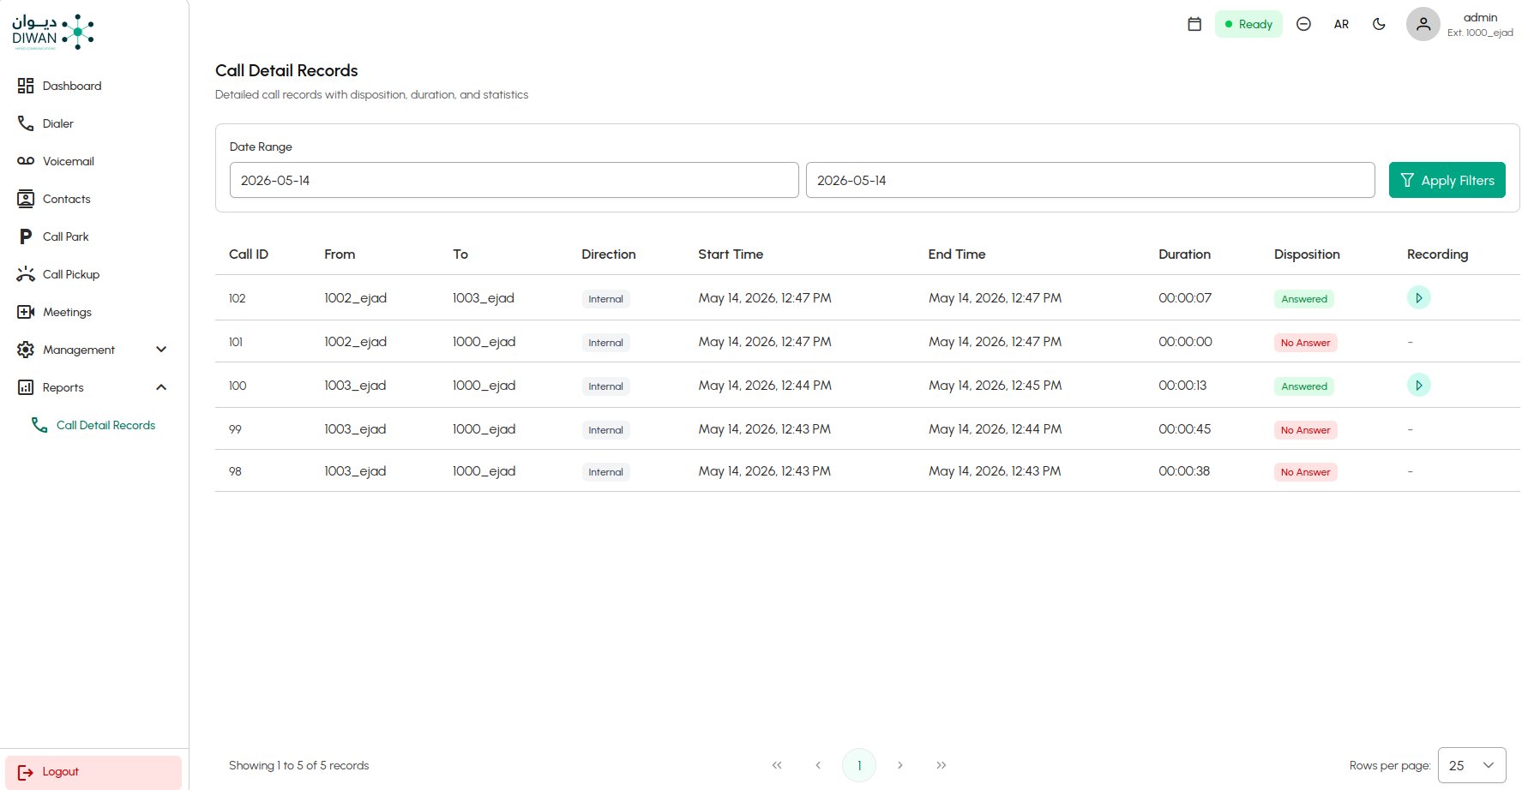Click the No Answer badge for call 101
This screenshot has height=790, width=1534.
[1305, 343]
